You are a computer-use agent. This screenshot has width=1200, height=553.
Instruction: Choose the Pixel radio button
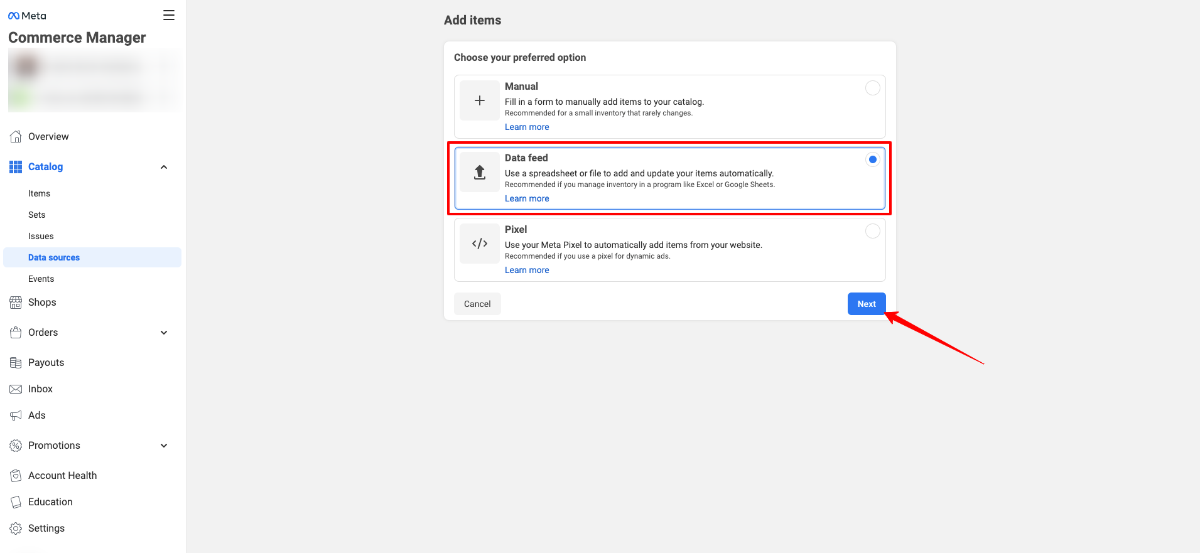[x=872, y=231]
